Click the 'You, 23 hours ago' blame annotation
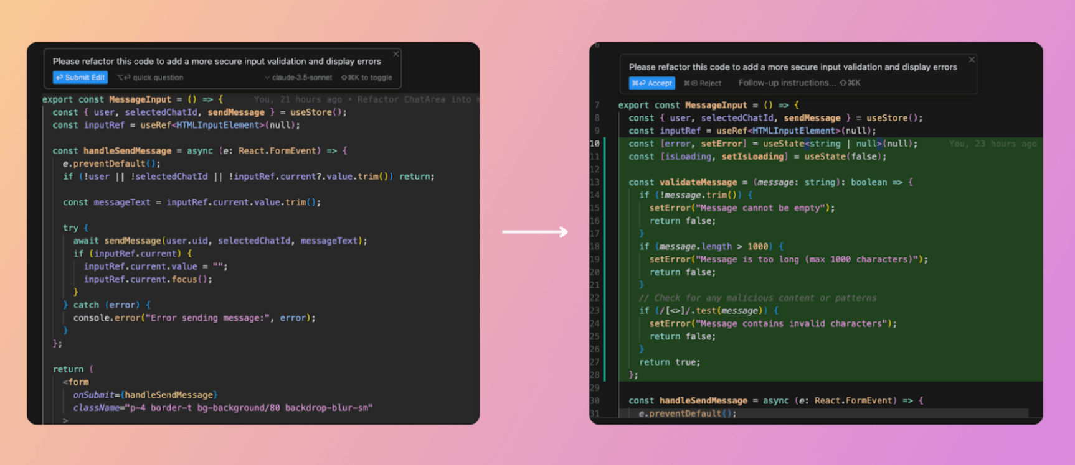 (x=992, y=144)
